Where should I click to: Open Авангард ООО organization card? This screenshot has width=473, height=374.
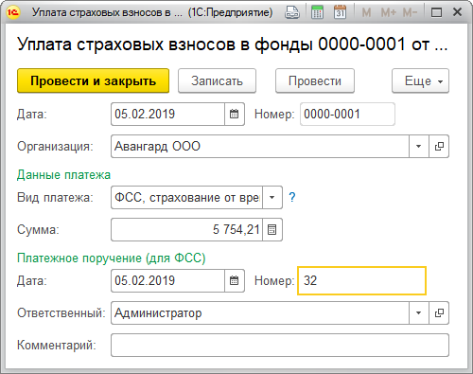tap(439, 147)
